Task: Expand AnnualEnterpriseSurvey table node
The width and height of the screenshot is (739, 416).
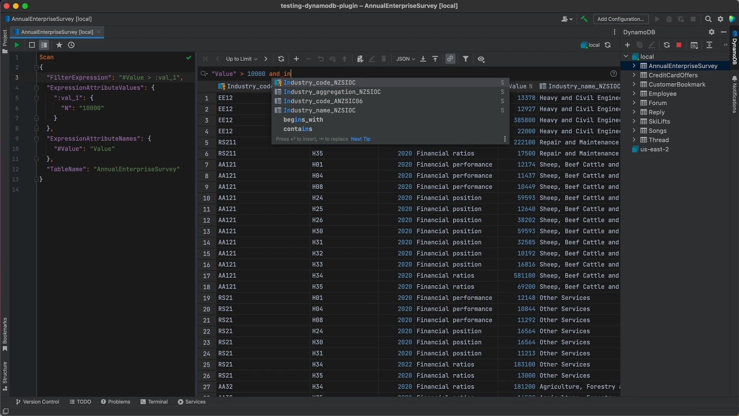Action: (634, 66)
